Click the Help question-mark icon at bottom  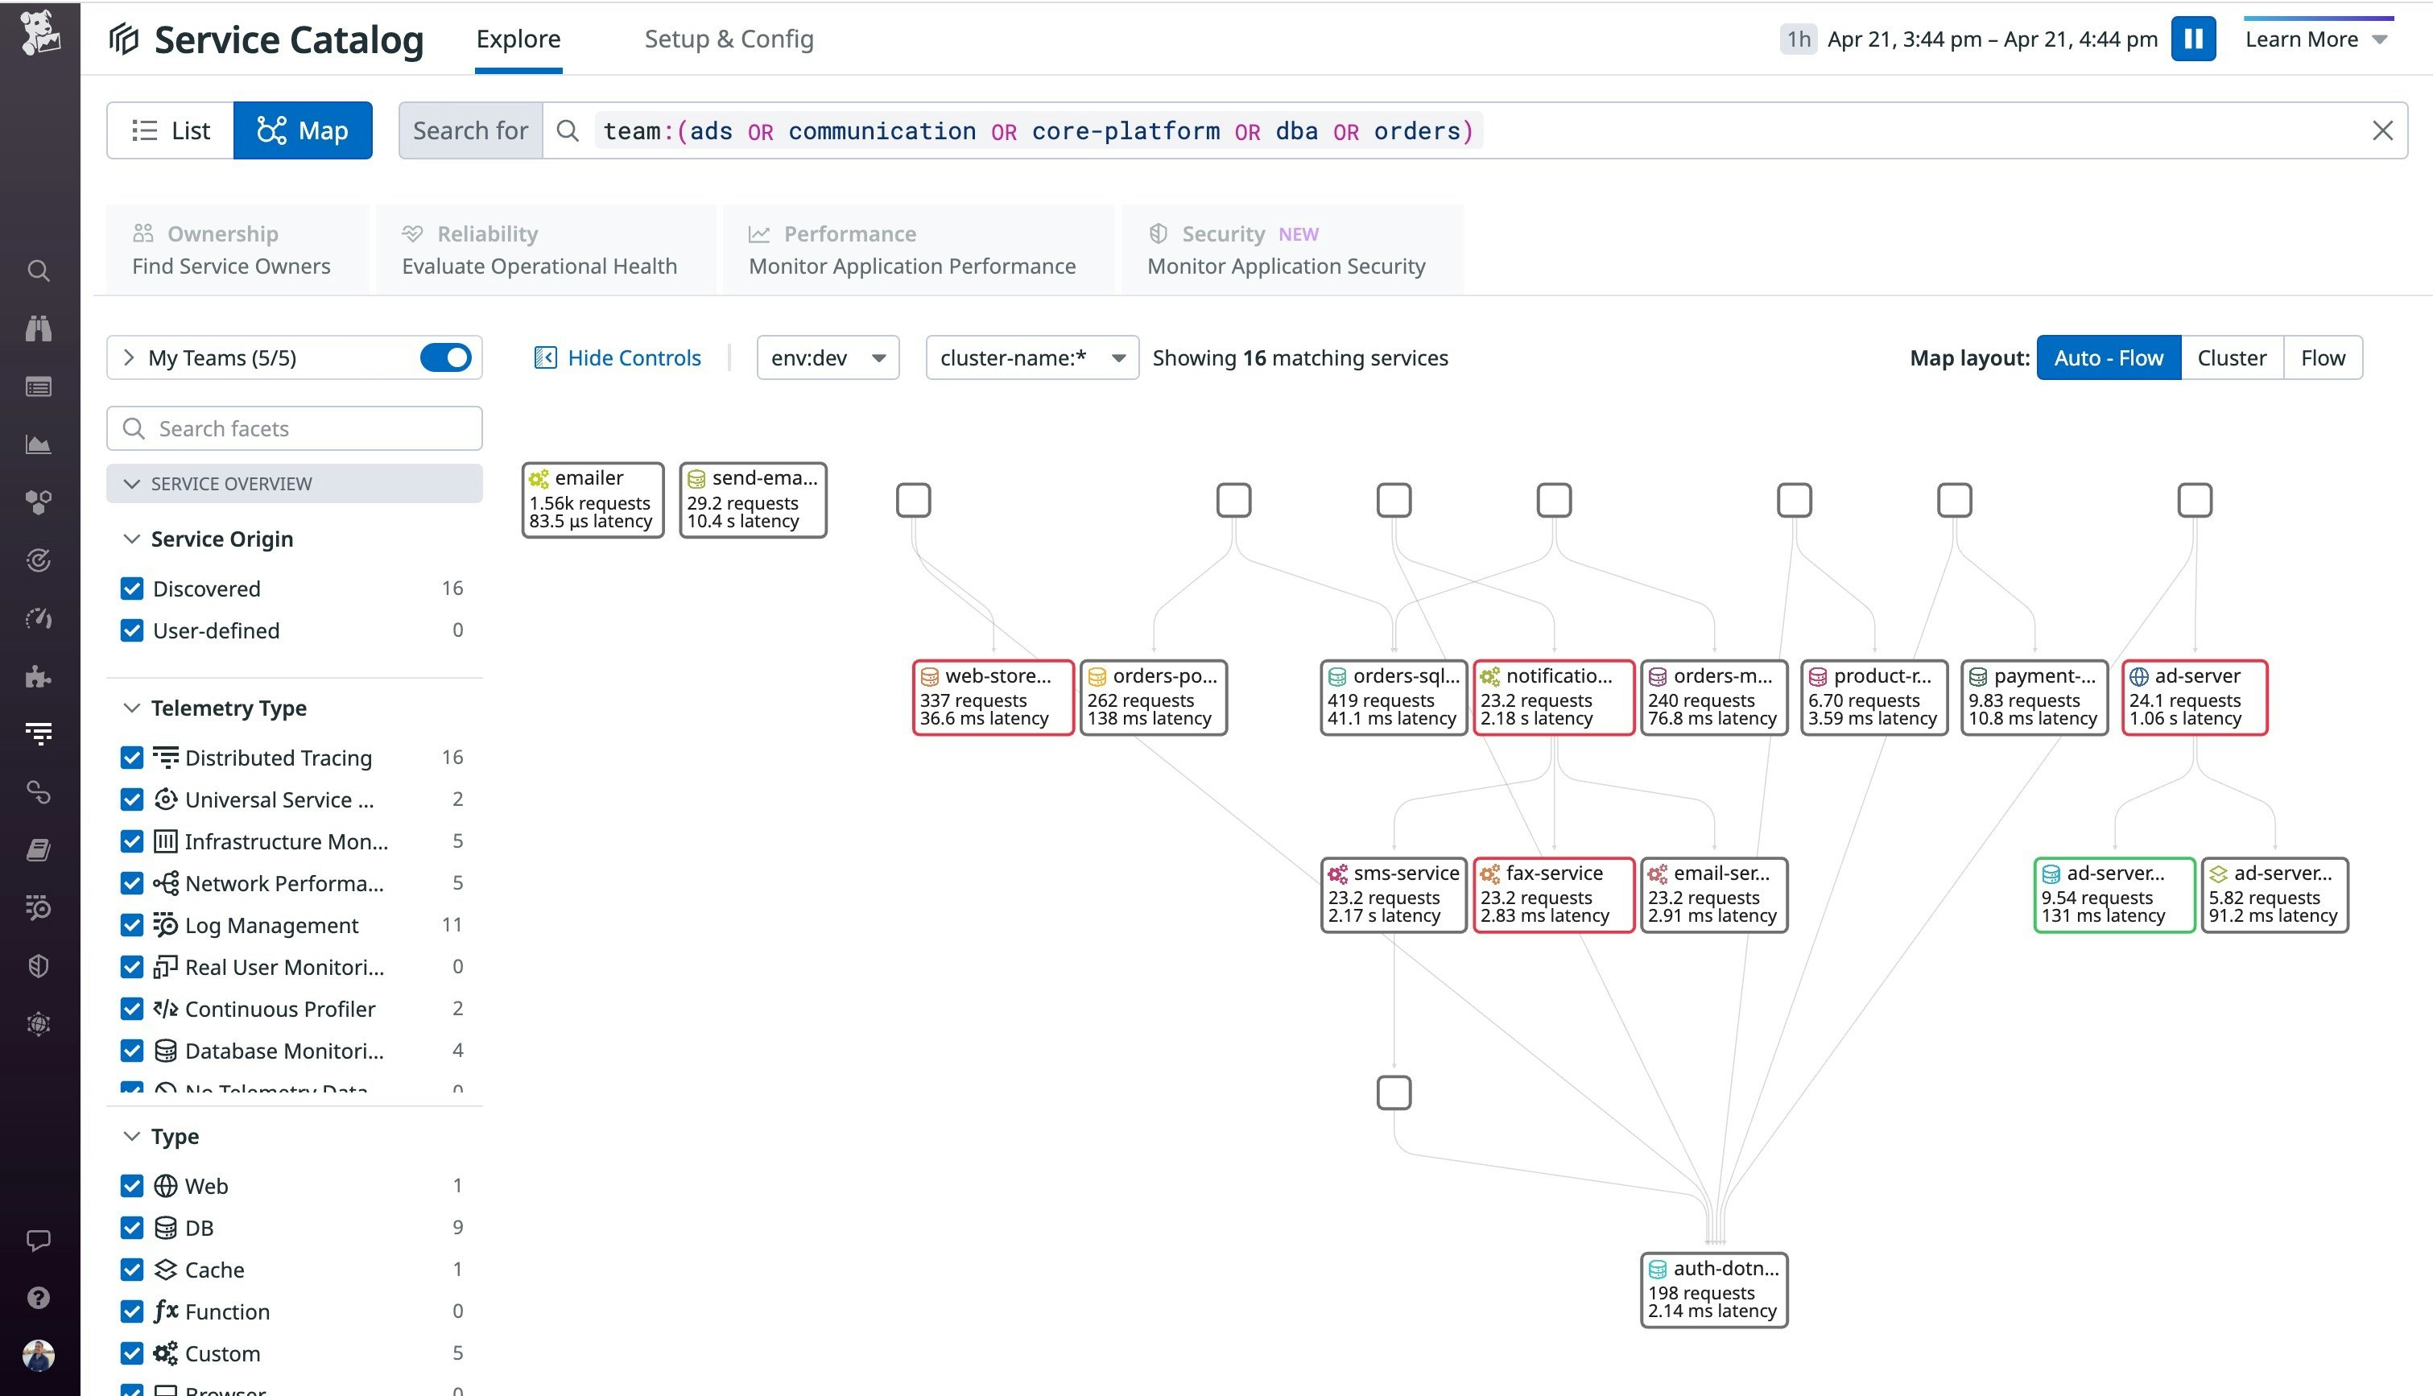(x=39, y=1299)
